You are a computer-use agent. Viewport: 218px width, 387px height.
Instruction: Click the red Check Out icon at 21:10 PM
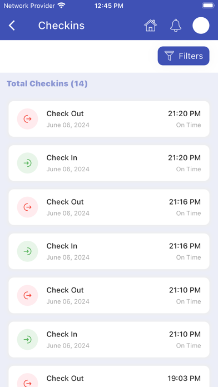pyautogui.click(x=27, y=295)
